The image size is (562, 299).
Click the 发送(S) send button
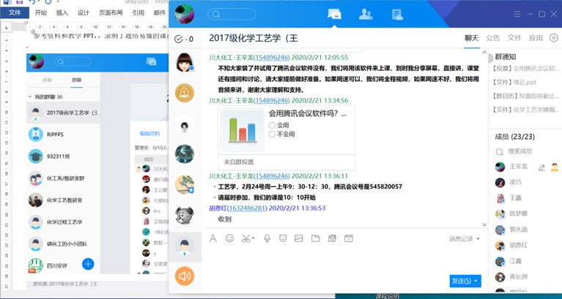pos(461,281)
